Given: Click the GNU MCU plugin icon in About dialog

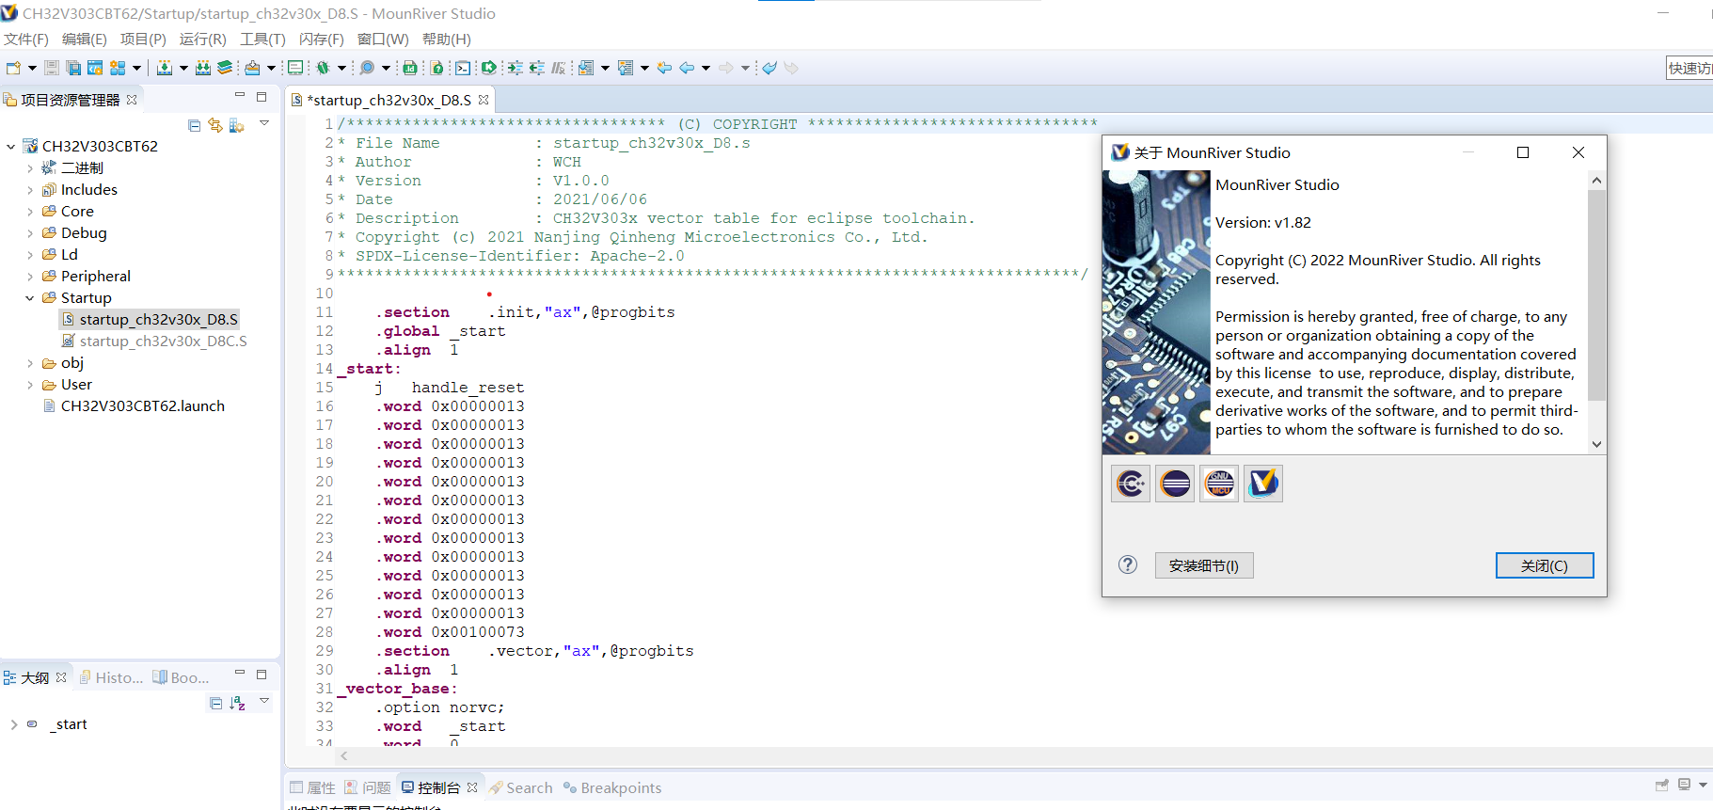Looking at the screenshot, I should 1219,484.
